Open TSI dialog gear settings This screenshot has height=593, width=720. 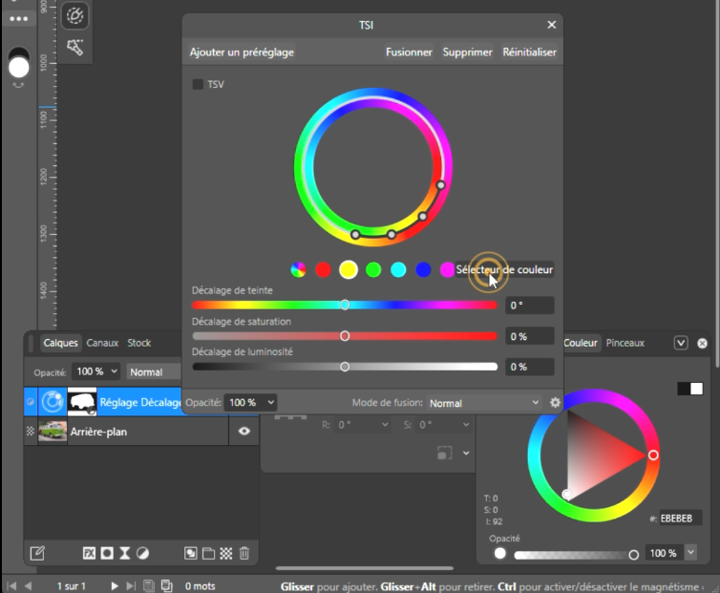pyautogui.click(x=555, y=403)
